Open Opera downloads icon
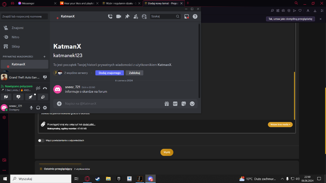The image size is (326, 183). (315, 11)
